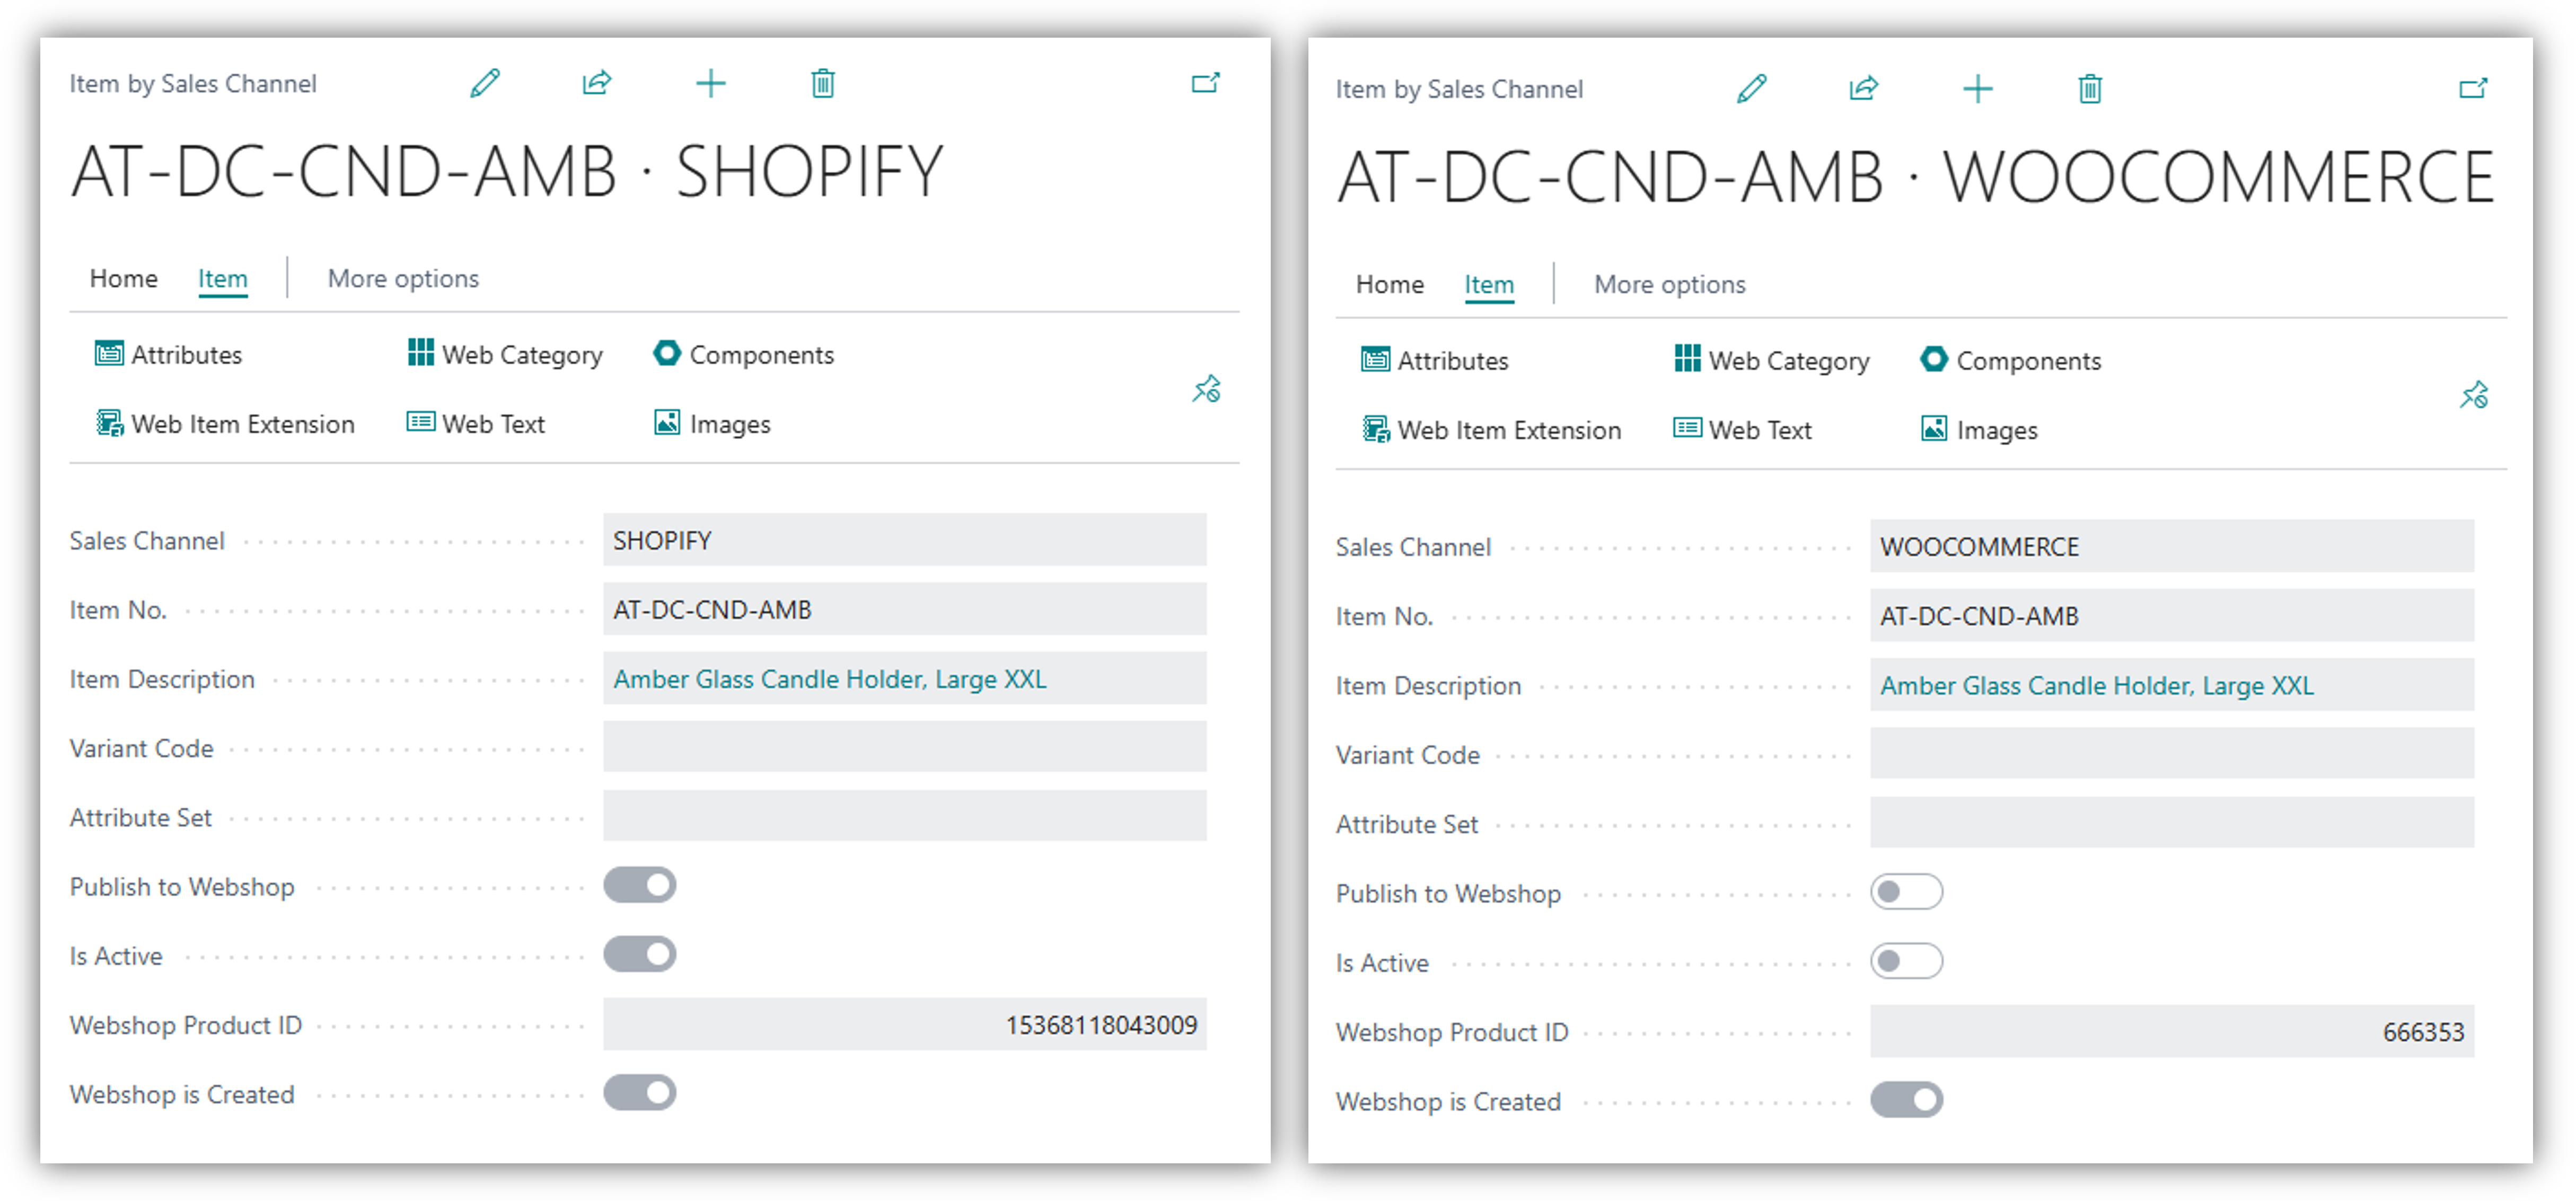Pin the action bar in SHOPIFY card
This screenshot has width=2576, height=1201.
click(1206, 389)
